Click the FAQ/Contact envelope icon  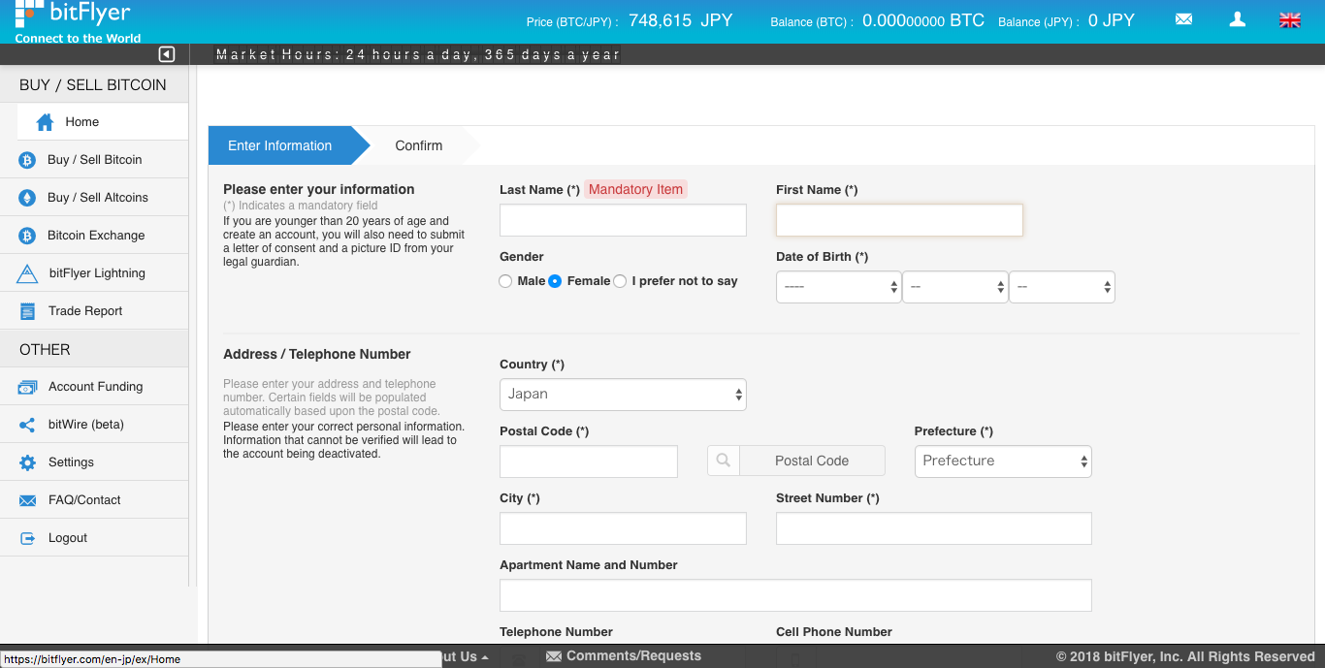pos(28,500)
